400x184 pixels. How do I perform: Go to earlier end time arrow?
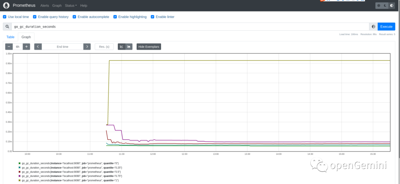[38, 47]
